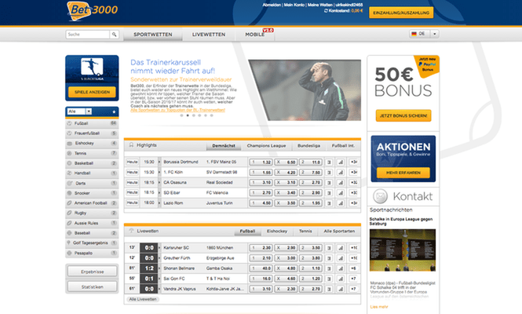Screen dimensions: 522x314
Task: Expand more bets for 1. FC Köln match
Action: click(353, 173)
